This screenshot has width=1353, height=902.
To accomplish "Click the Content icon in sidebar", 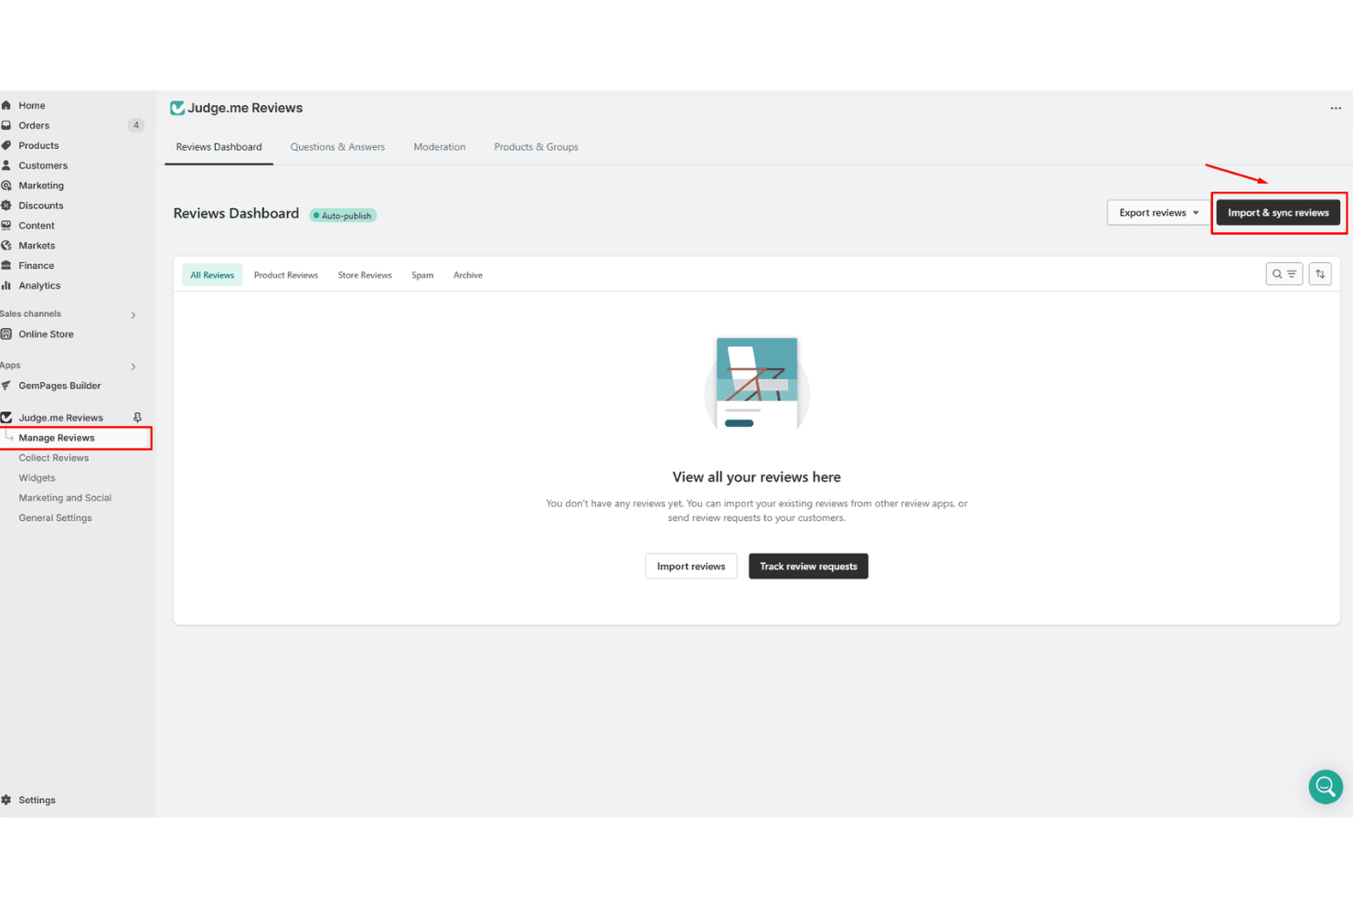I will click(x=6, y=226).
